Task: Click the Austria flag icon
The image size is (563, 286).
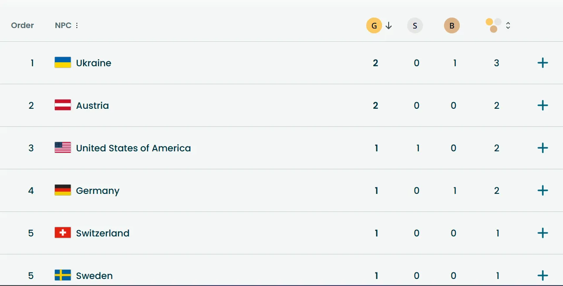Action: pos(63,105)
